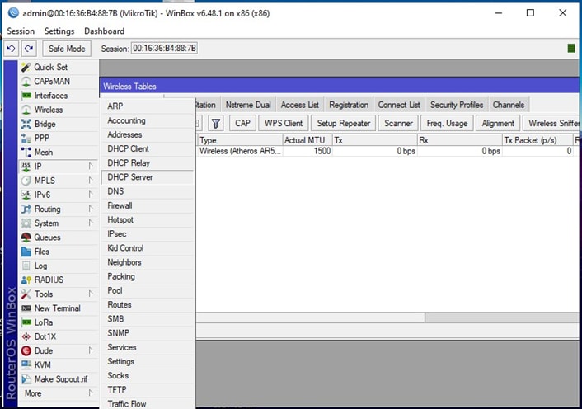Select DNS in IP submenu
The height and width of the screenshot is (409, 582).
pyautogui.click(x=148, y=191)
